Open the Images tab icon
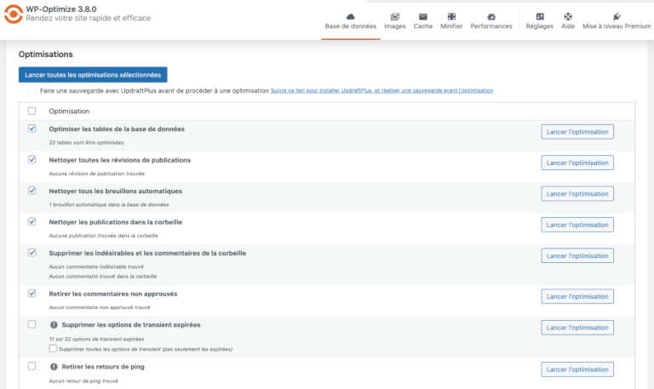Image resolution: width=654 pixels, height=389 pixels. (394, 16)
